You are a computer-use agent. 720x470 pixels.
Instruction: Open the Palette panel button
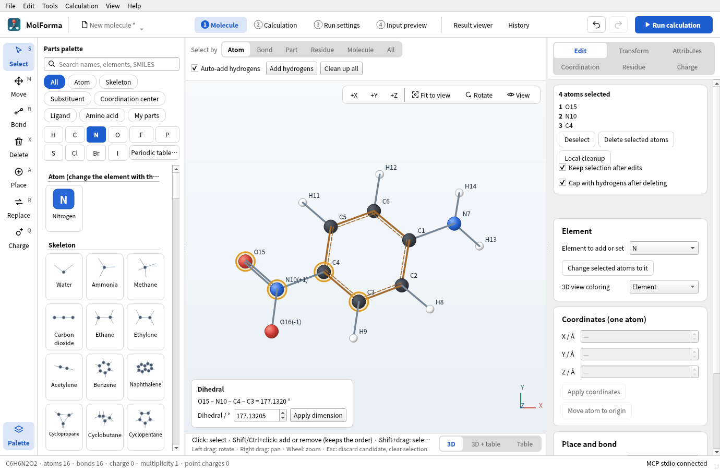click(19, 436)
